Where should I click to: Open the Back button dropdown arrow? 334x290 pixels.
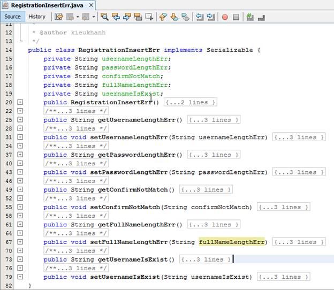78,17
